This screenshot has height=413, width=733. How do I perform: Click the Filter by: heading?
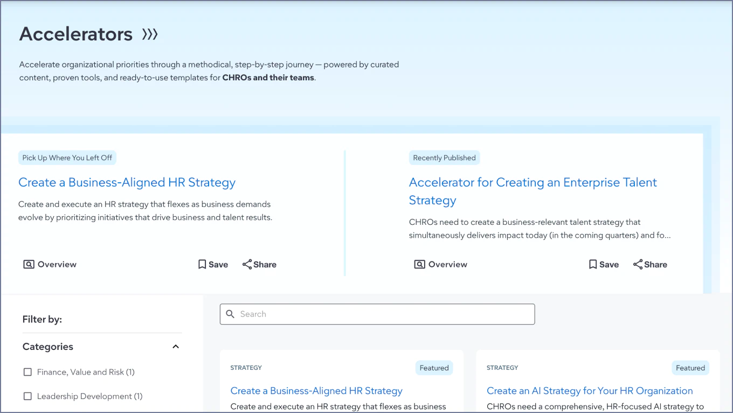point(42,319)
